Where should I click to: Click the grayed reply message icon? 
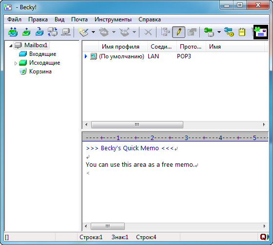point(104,32)
